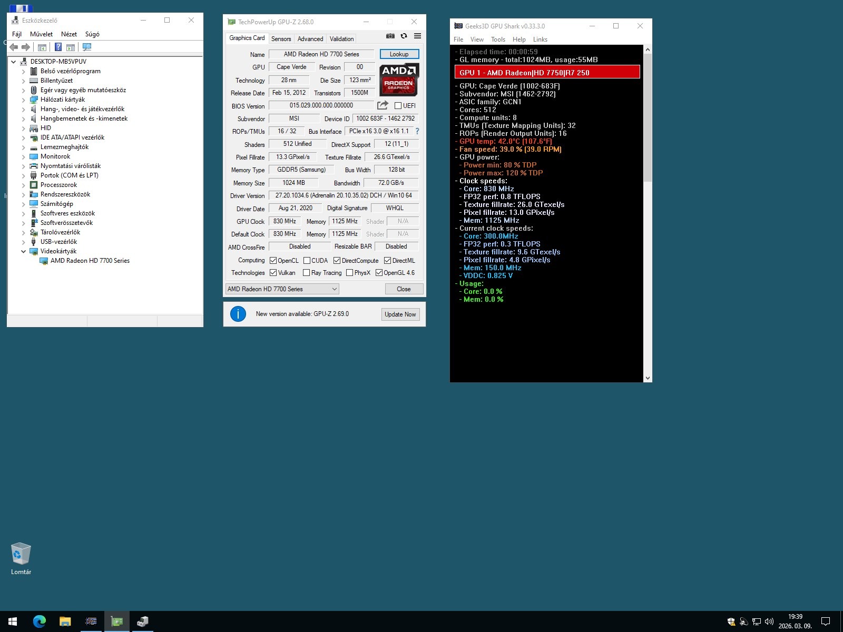The width and height of the screenshot is (843, 632).
Task: Open the Súgó menu
Action: click(92, 34)
